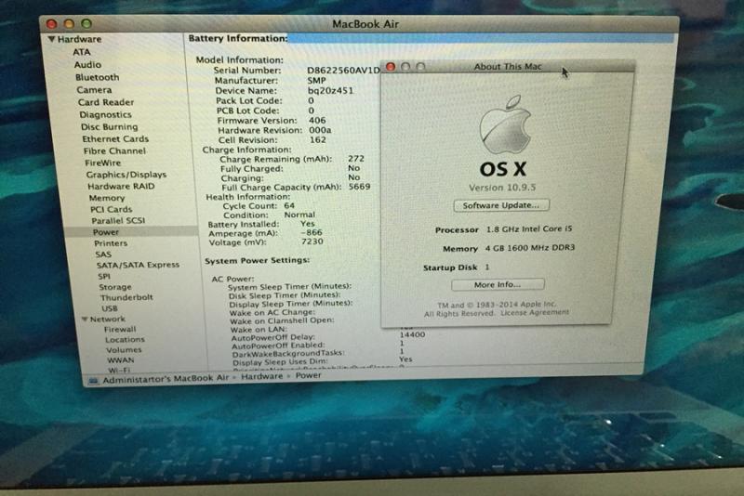Click the Memory value 4 GB 1600 MHz DDR3
The width and height of the screenshot is (744, 496).
click(530, 248)
